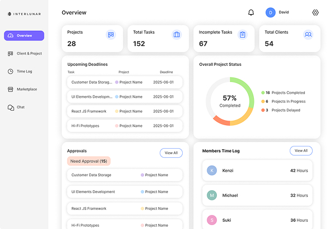Click Suki's pink avatar

coord(212,220)
